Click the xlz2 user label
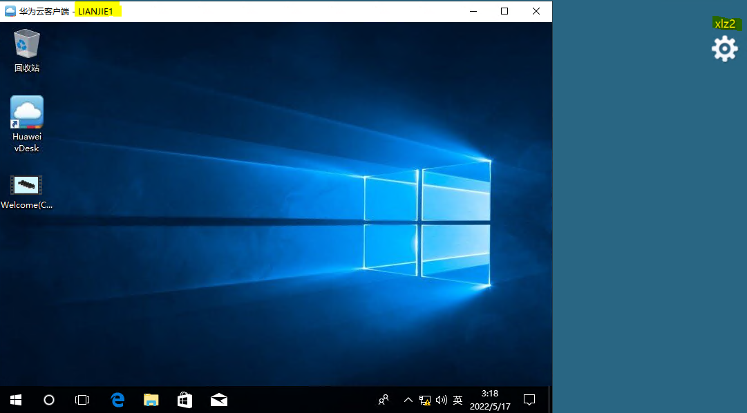 tap(726, 23)
